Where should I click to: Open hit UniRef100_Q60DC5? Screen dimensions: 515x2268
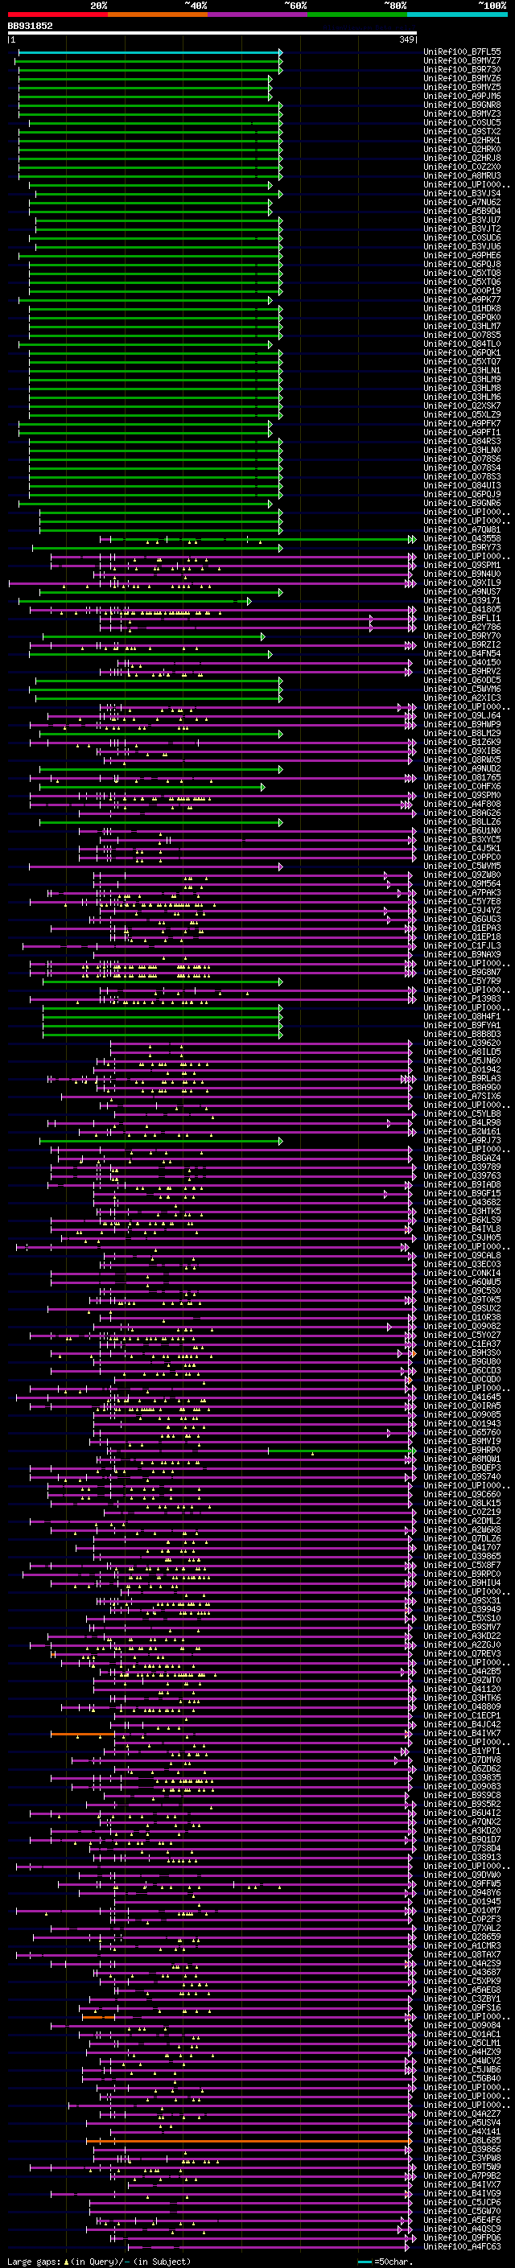[462, 681]
